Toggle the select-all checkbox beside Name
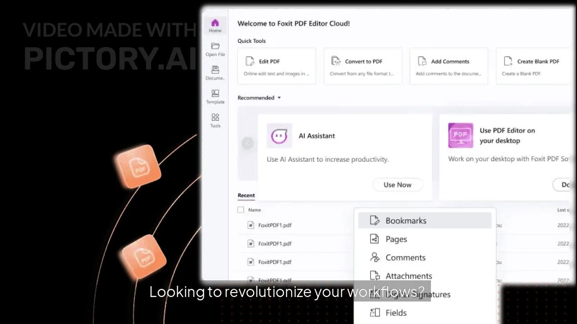The image size is (577, 324). pos(241,210)
